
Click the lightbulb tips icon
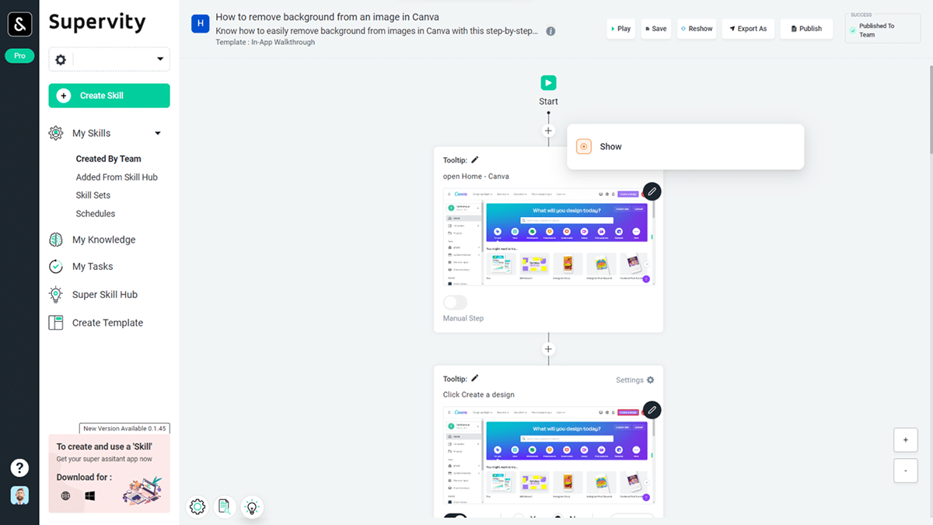pyautogui.click(x=251, y=507)
